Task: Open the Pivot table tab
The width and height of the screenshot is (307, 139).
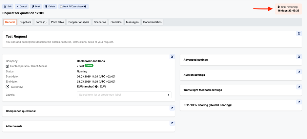Action: coord(57,22)
